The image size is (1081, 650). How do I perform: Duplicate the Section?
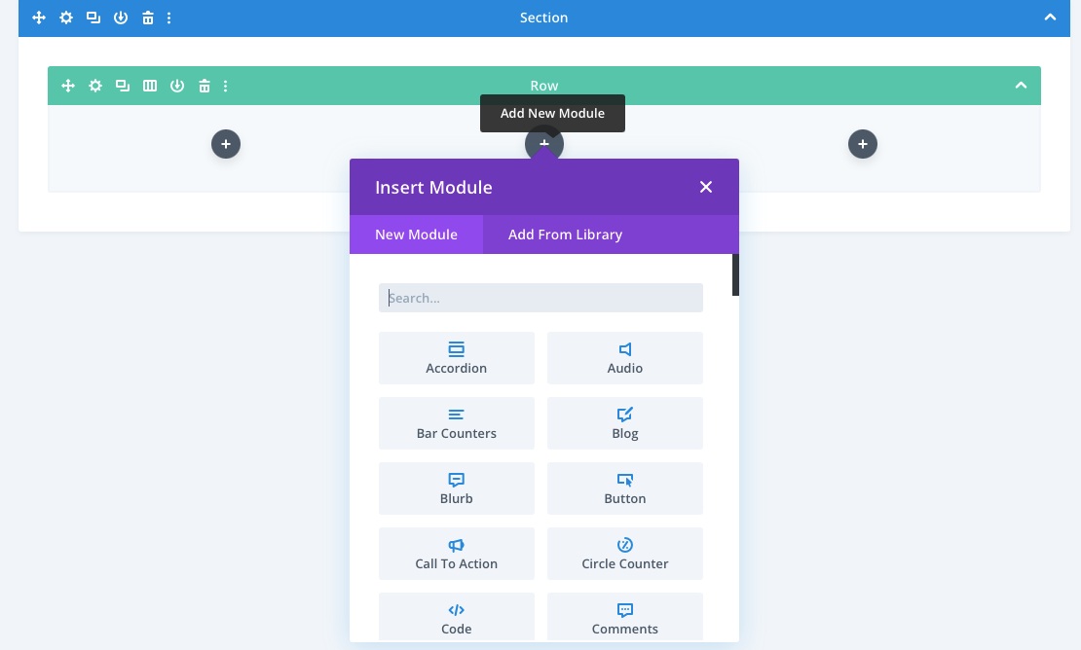coord(93,17)
